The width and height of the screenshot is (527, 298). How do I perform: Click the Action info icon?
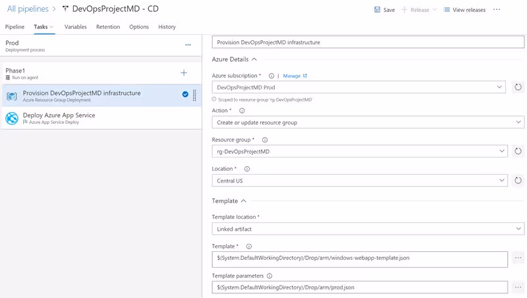pos(242,111)
